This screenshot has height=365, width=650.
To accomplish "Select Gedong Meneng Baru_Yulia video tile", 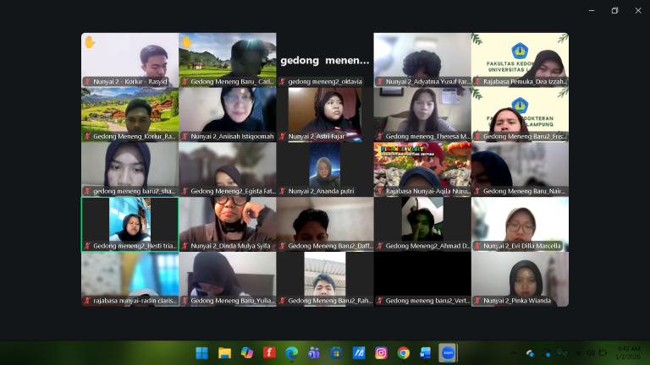I will pyautogui.click(x=228, y=280).
